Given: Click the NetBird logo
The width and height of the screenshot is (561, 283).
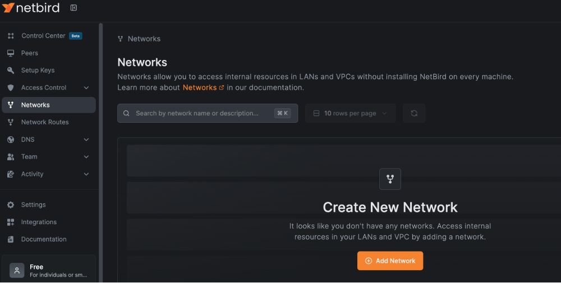Looking at the screenshot, I should [x=31, y=8].
